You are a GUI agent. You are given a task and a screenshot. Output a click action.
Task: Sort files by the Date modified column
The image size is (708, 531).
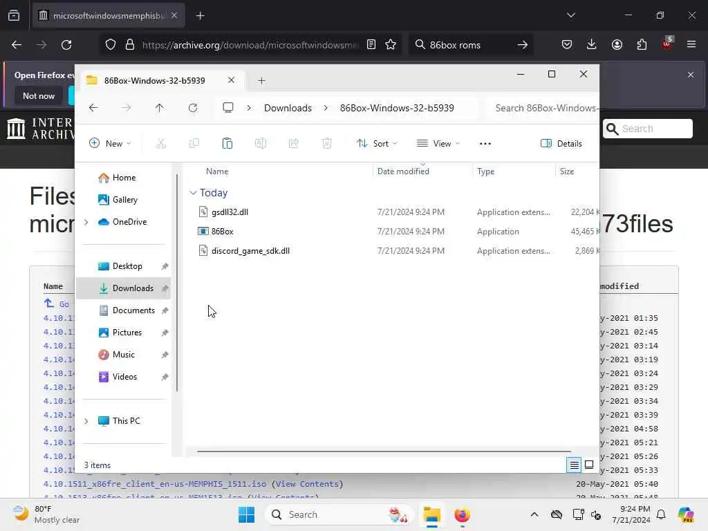point(403,171)
